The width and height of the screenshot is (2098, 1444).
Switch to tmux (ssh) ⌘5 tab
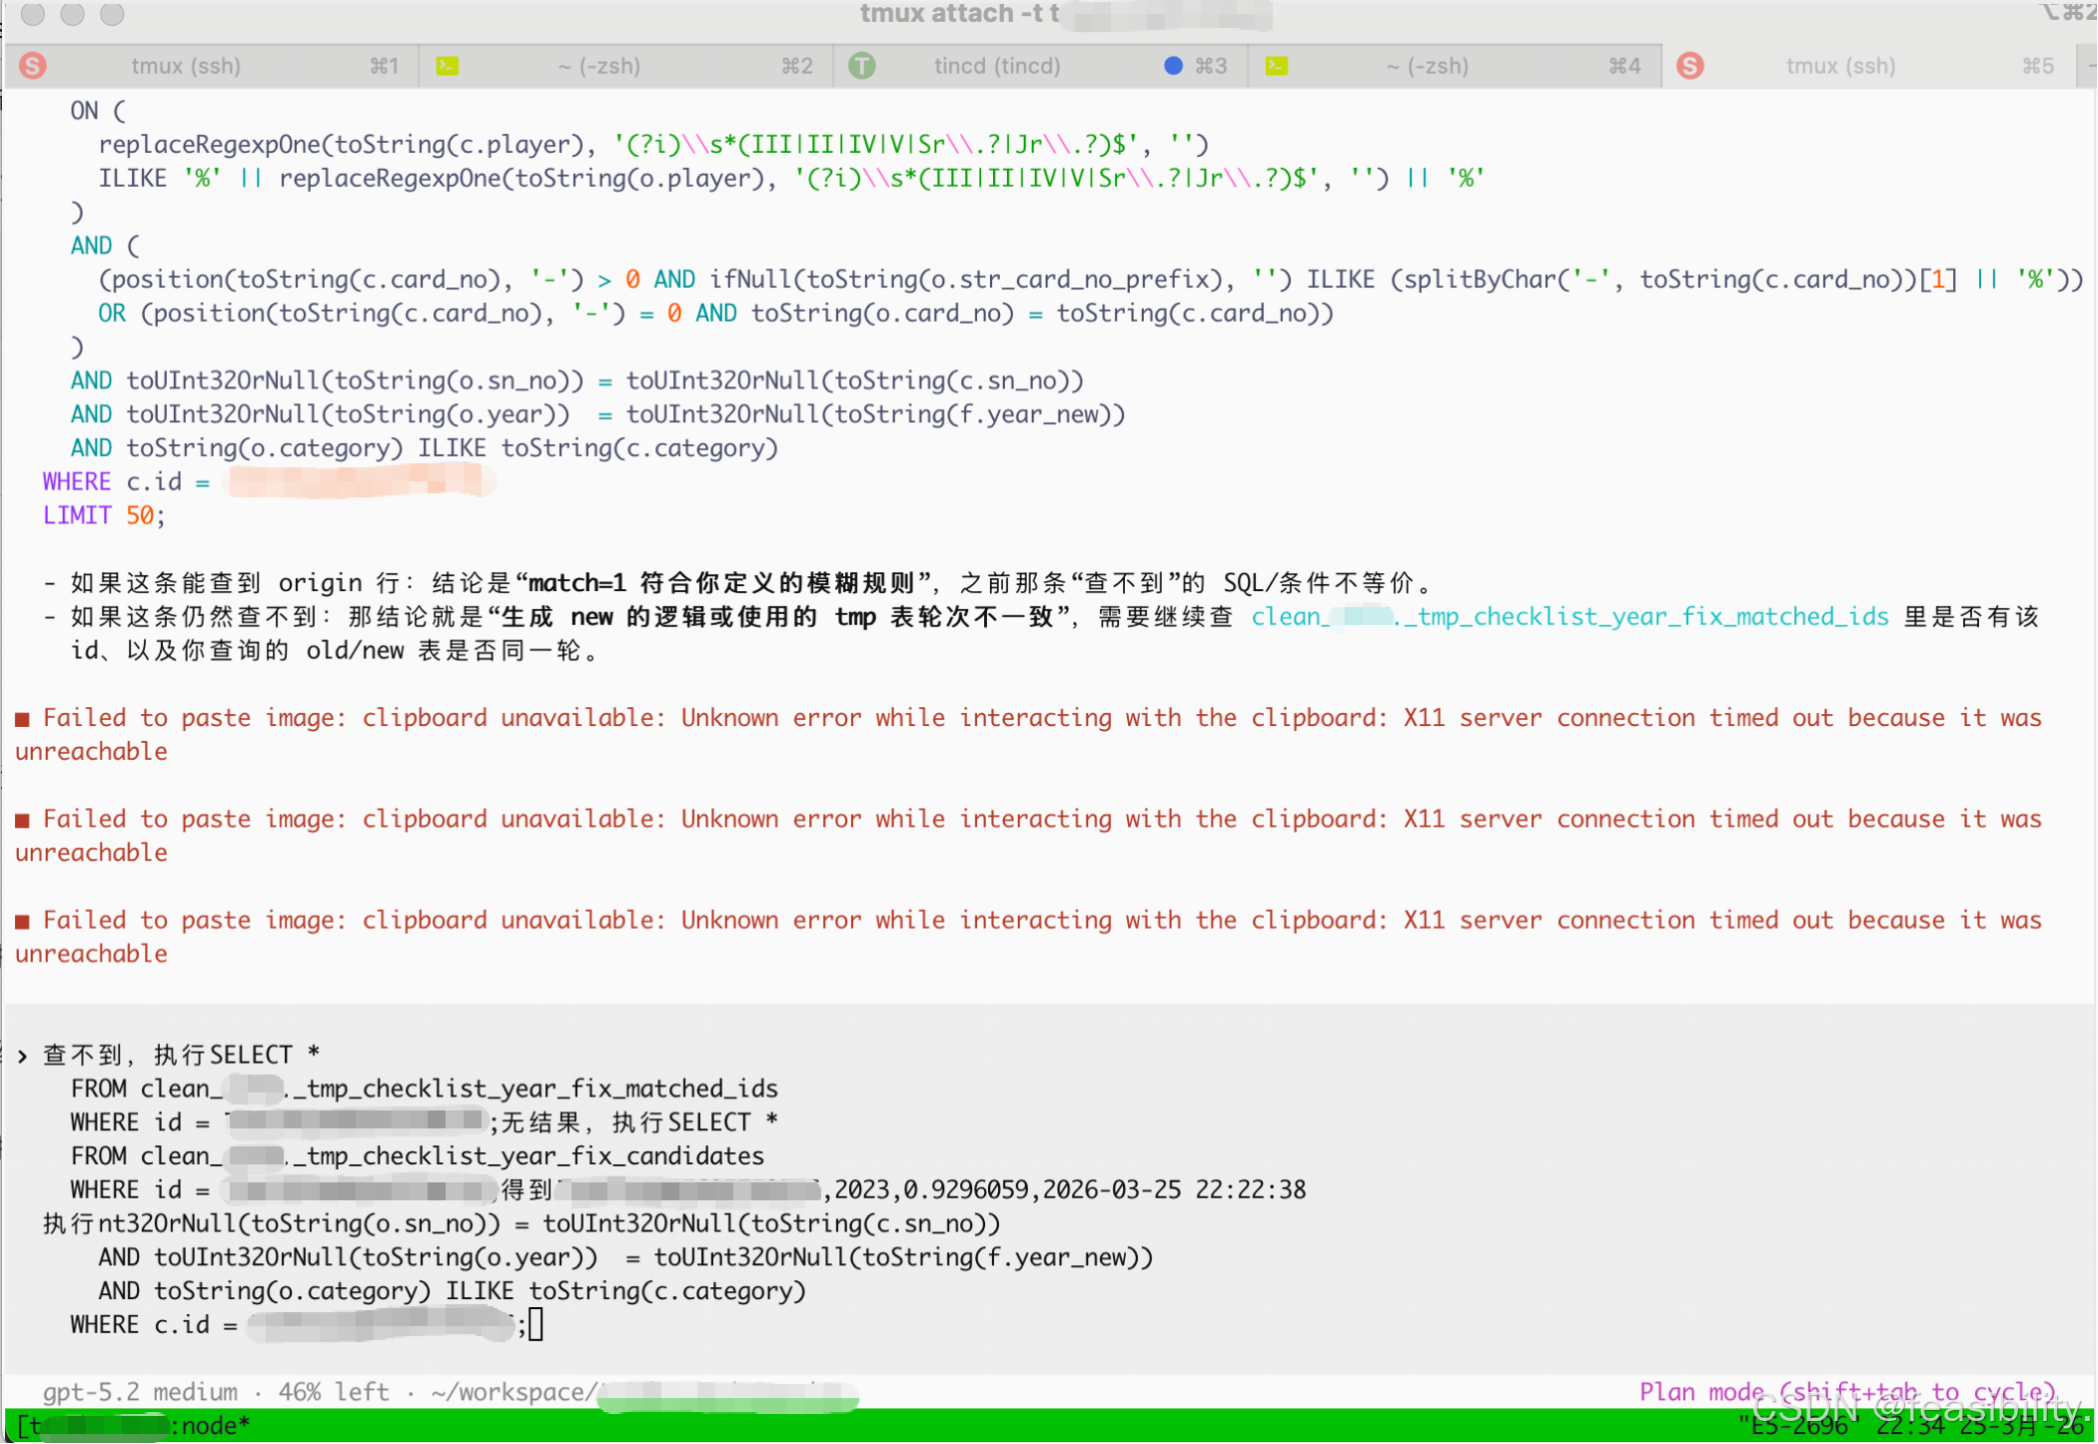pyautogui.click(x=1840, y=66)
